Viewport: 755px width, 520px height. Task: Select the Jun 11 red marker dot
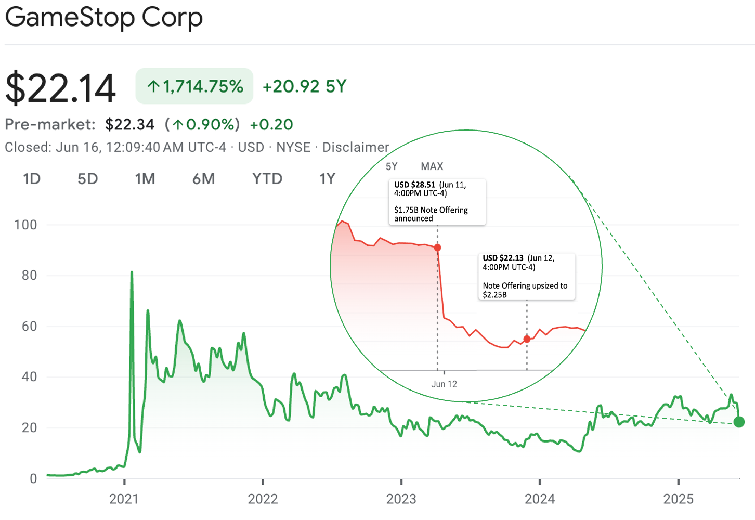point(437,248)
